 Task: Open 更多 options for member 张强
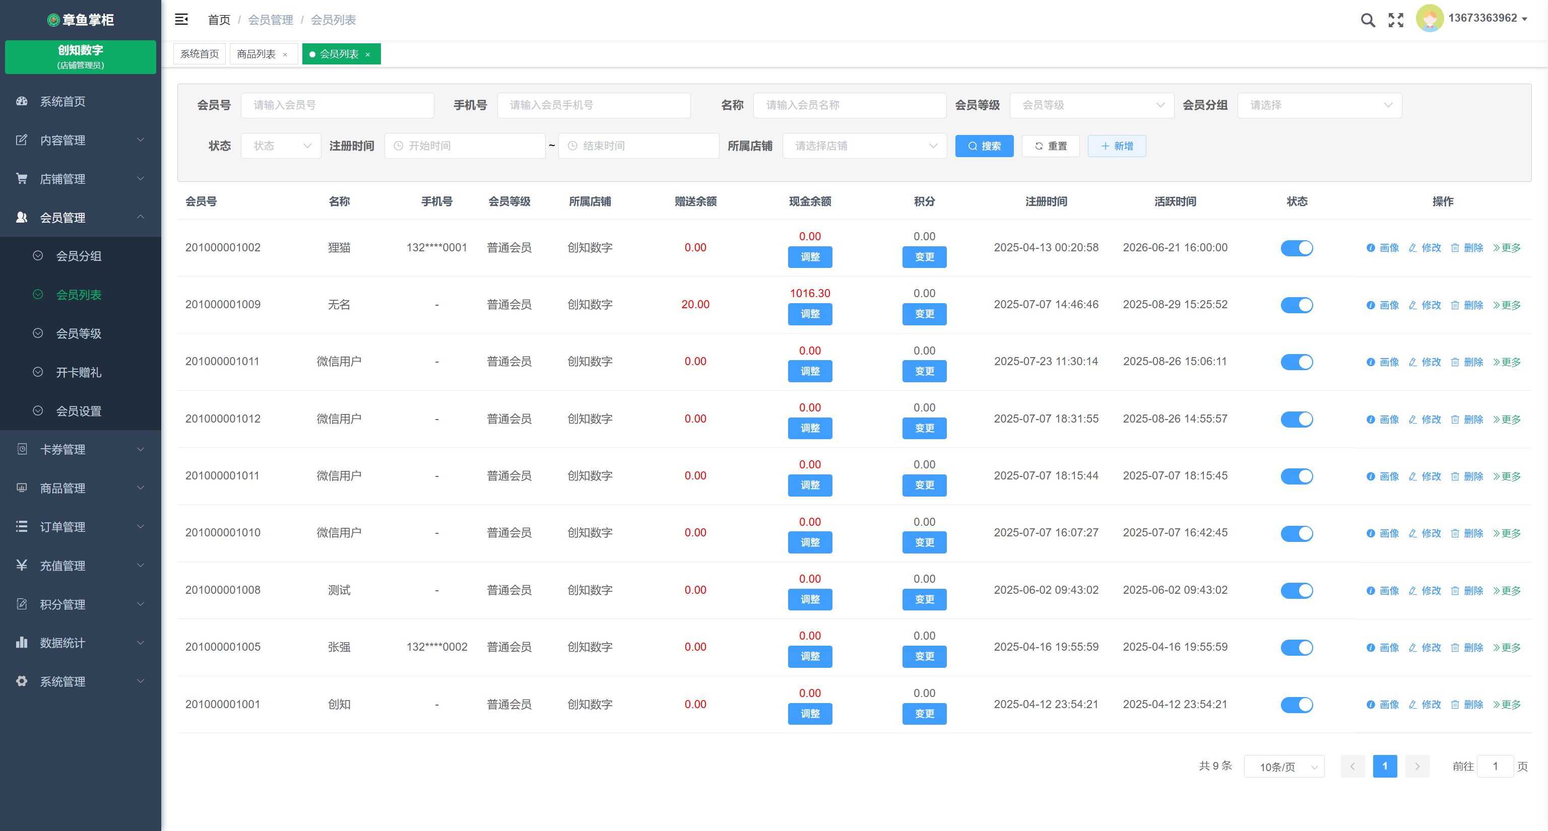(x=1507, y=647)
